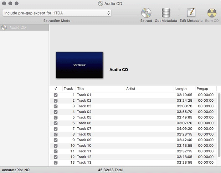Uncheck the Track 07 checkbox

(56, 129)
